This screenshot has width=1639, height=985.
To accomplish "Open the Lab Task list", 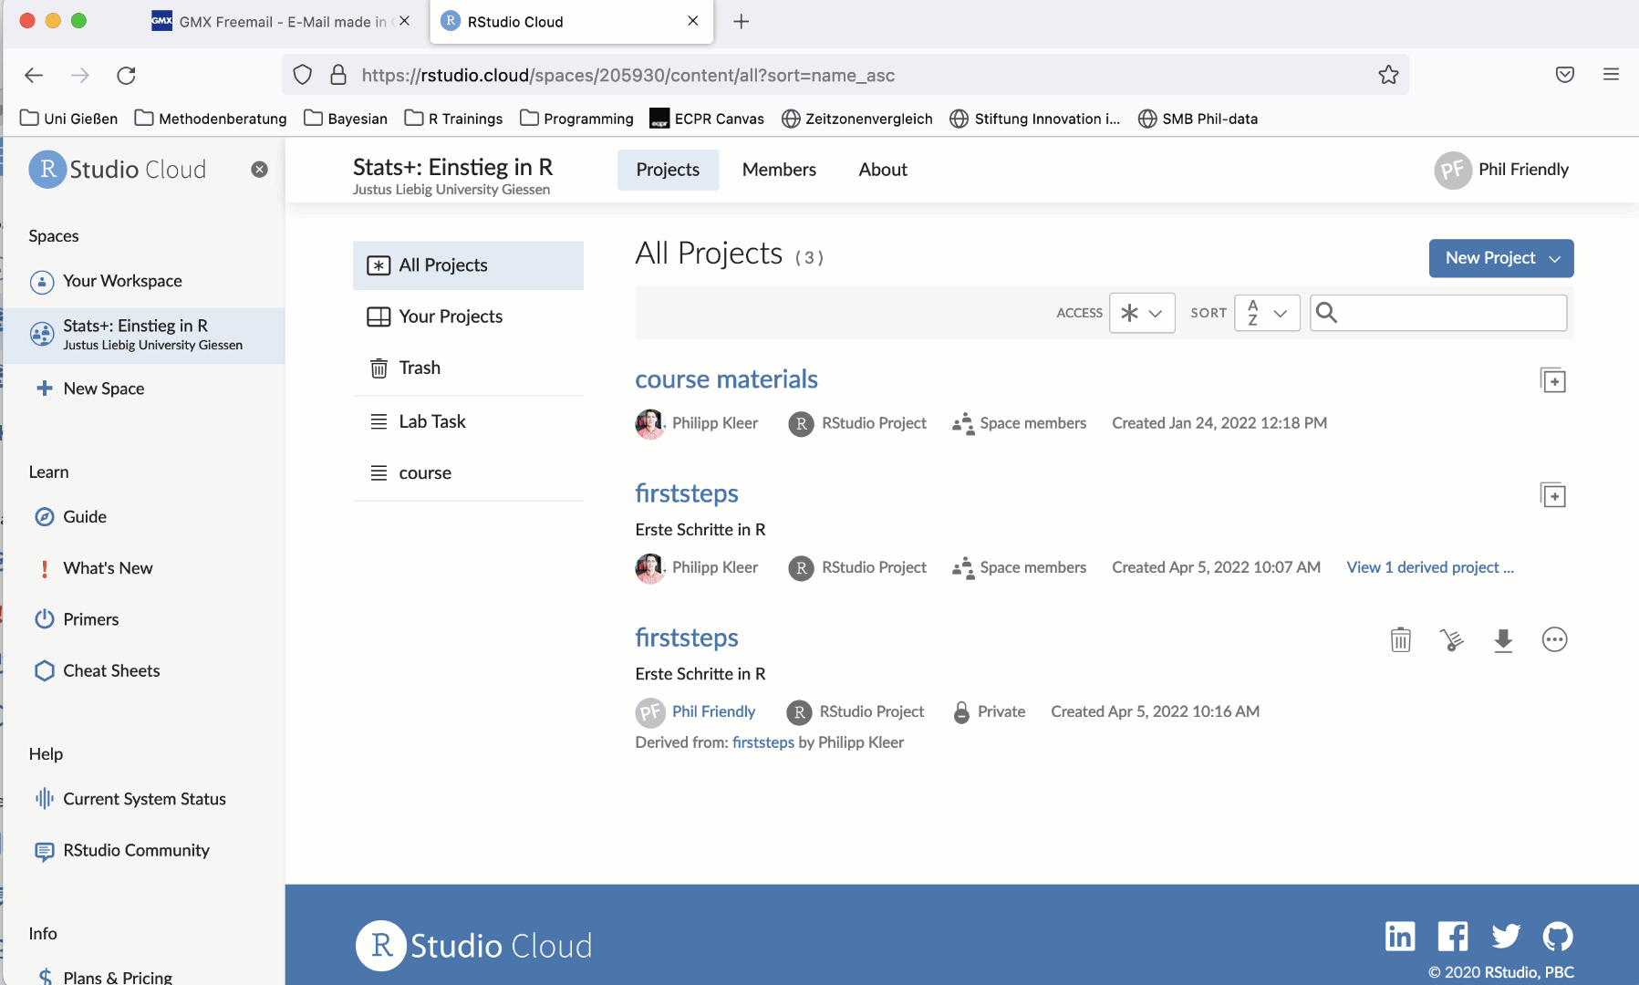I will pos(468,421).
